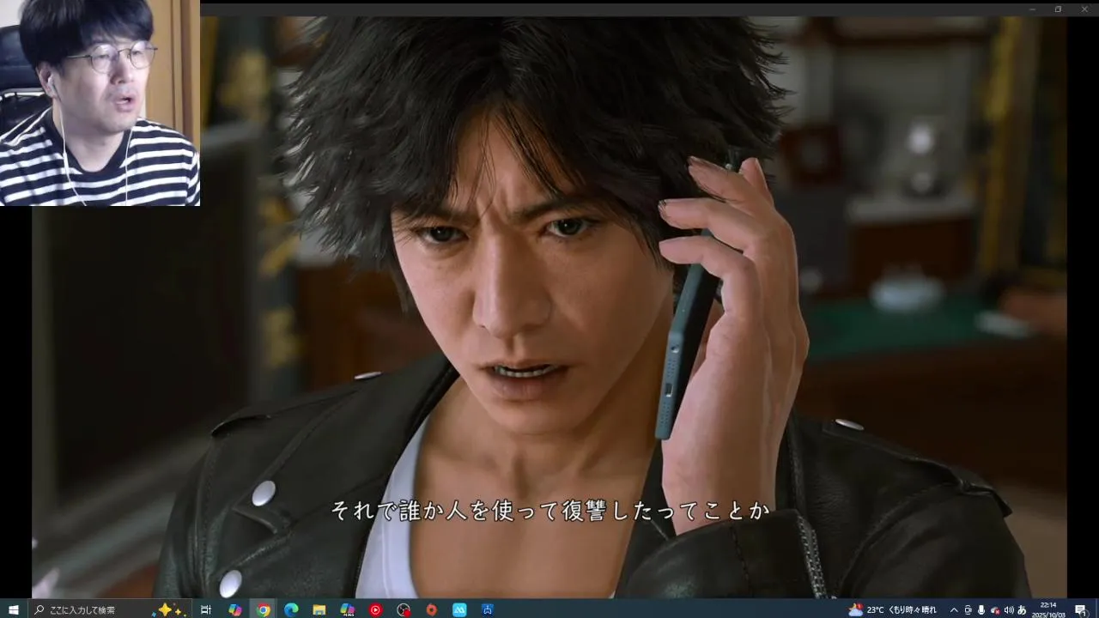
Task: Open the OneDrive tray icon with error badge
Action: coord(995,609)
